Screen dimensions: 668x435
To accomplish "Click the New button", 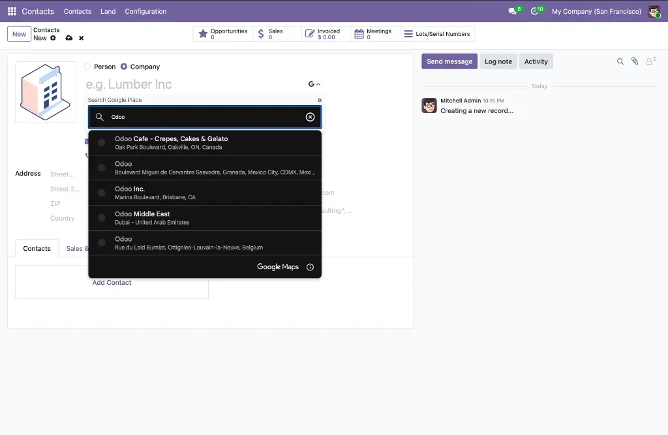I will pyautogui.click(x=19, y=34).
